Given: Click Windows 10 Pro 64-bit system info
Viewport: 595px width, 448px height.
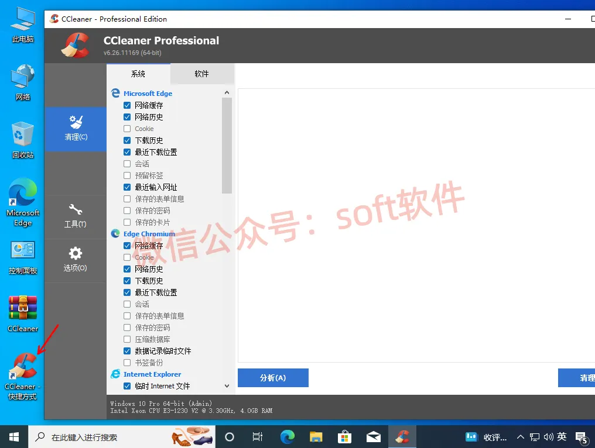Looking at the screenshot, I should pyautogui.click(x=161, y=404).
